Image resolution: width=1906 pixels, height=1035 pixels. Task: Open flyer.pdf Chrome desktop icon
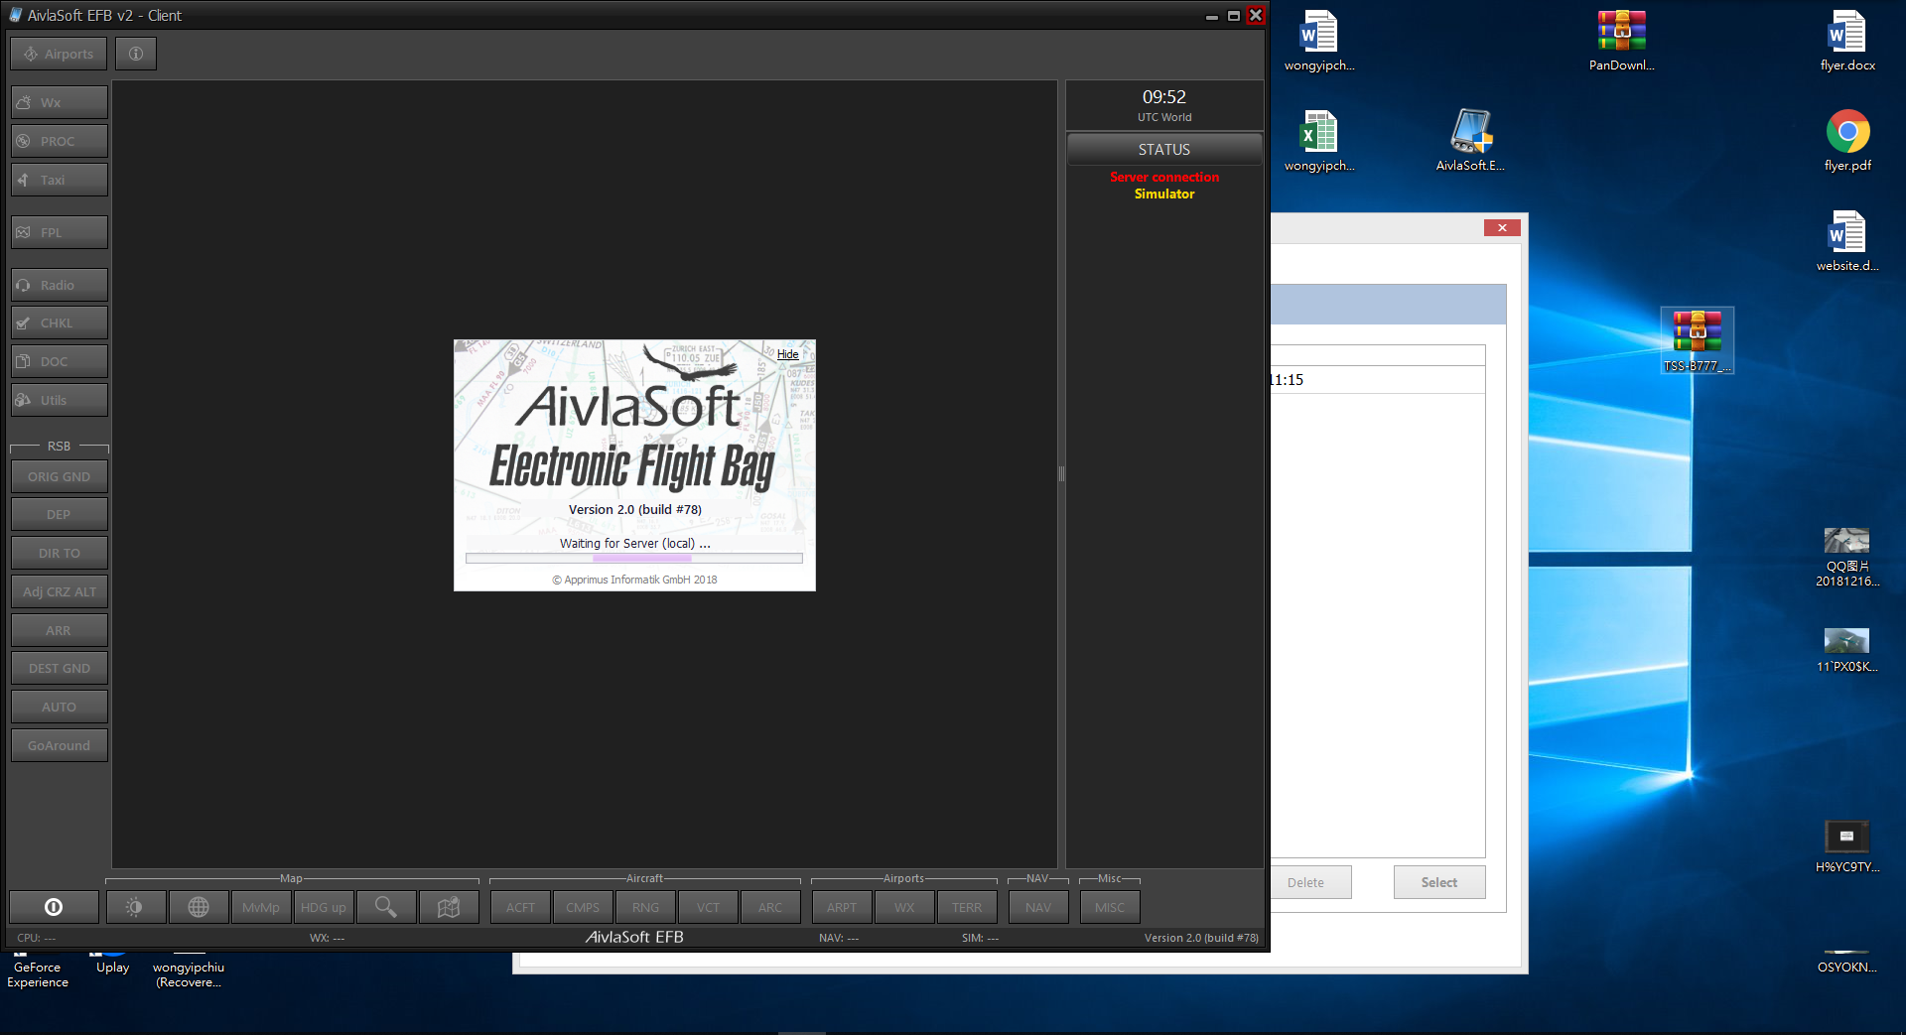point(1847,141)
